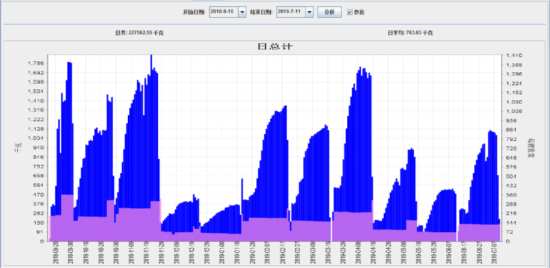
Task: Open the end date dropdown arrow
Action: [309, 12]
